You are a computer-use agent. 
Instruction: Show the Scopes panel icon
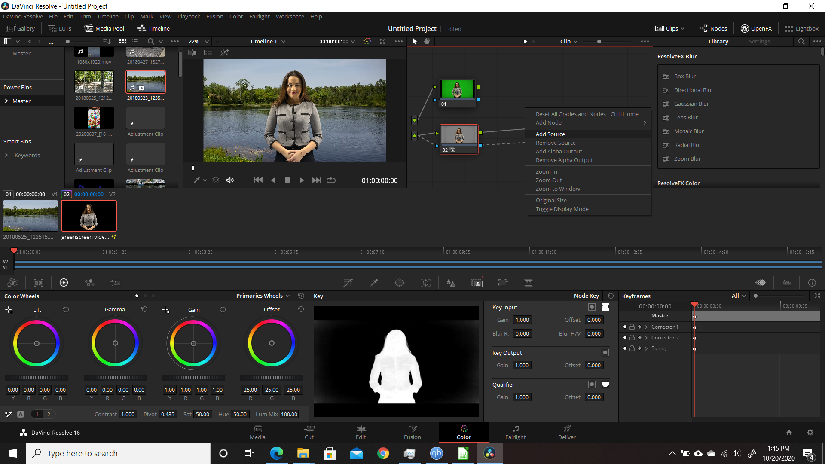coord(786,283)
